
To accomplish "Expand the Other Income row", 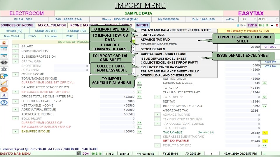I will pos(15,74).
